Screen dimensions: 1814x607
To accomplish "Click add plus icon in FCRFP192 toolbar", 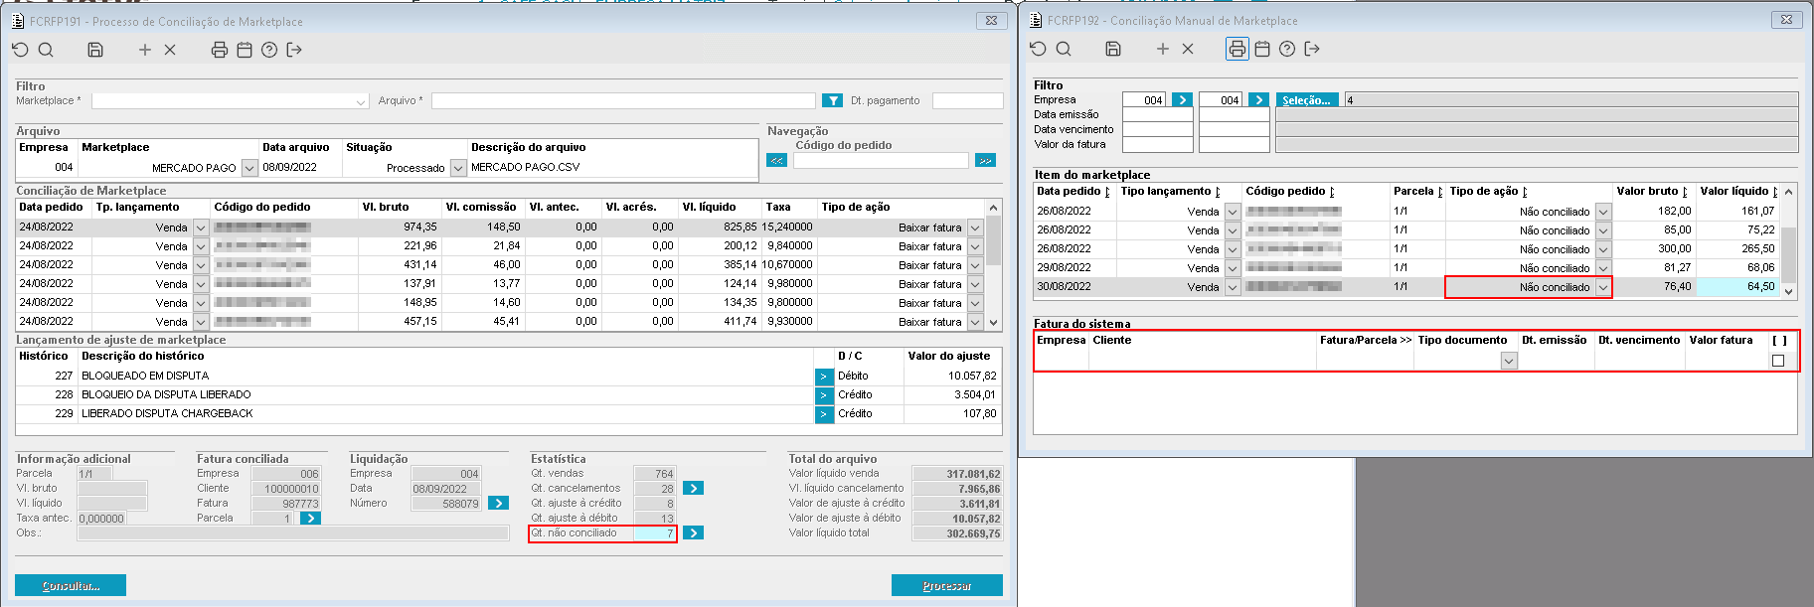I will [1163, 49].
